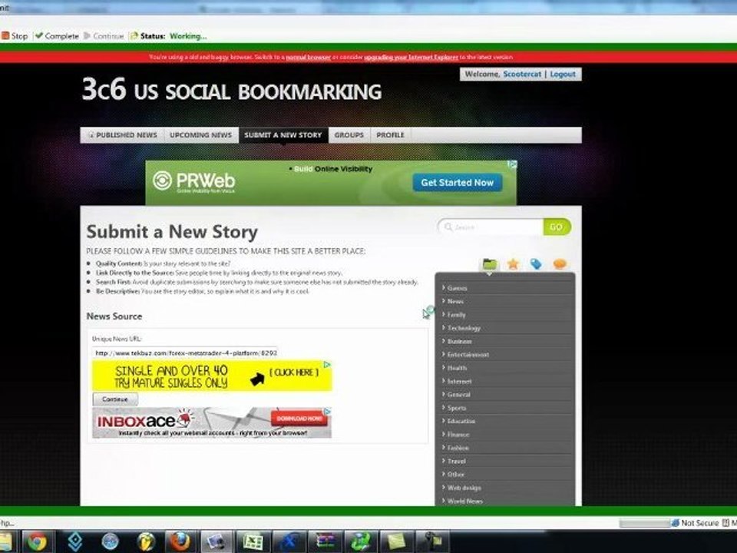Click the Not Secure status bar indicator

(696, 522)
